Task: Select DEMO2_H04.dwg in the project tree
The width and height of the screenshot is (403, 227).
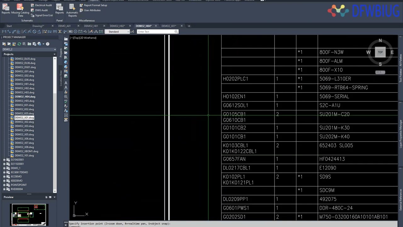Action: (25, 96)
